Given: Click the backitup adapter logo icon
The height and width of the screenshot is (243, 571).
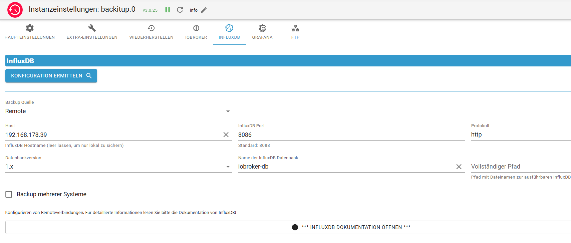Looking at the screenshot, I should click(15, 10).
